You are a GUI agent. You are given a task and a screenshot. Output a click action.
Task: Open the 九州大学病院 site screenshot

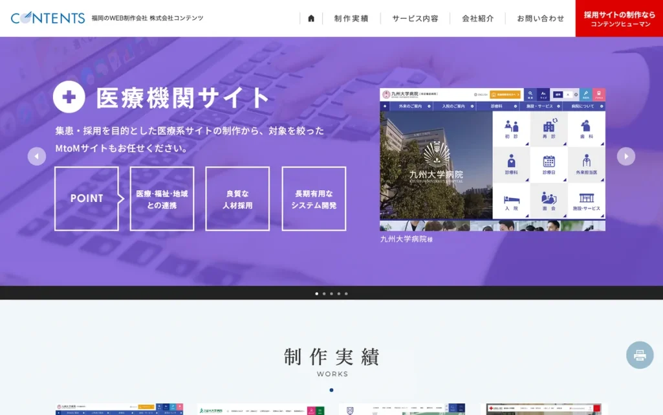pos(492,159)
